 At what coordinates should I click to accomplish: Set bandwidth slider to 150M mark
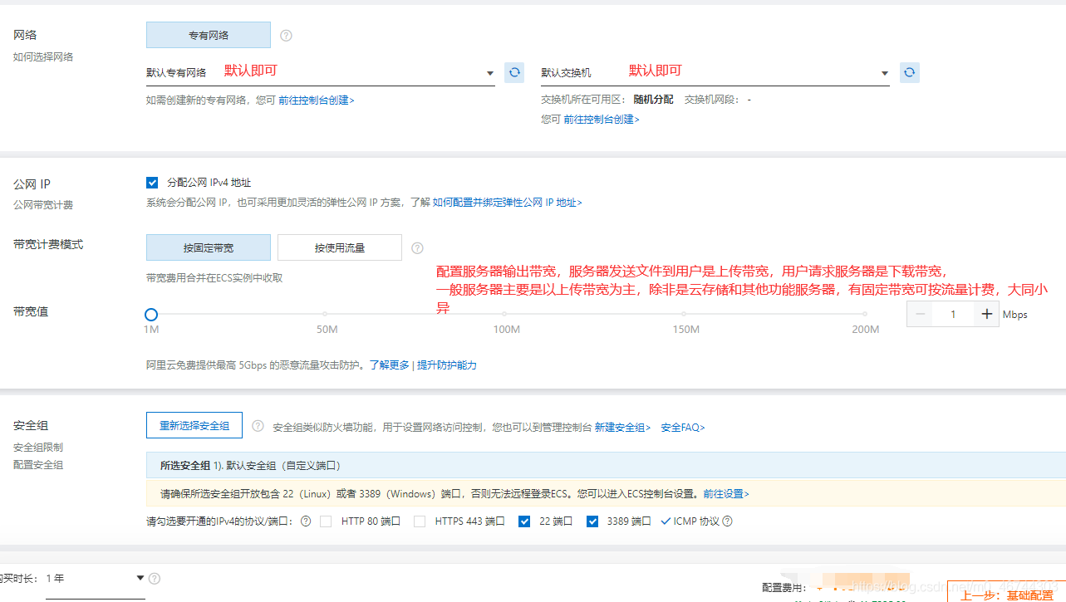685,315
